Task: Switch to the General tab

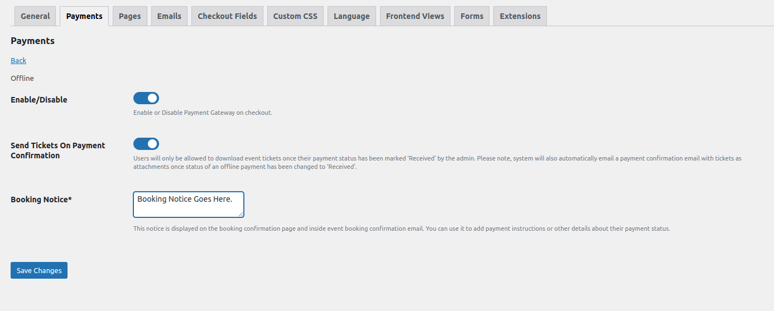Action: (35, 16)
